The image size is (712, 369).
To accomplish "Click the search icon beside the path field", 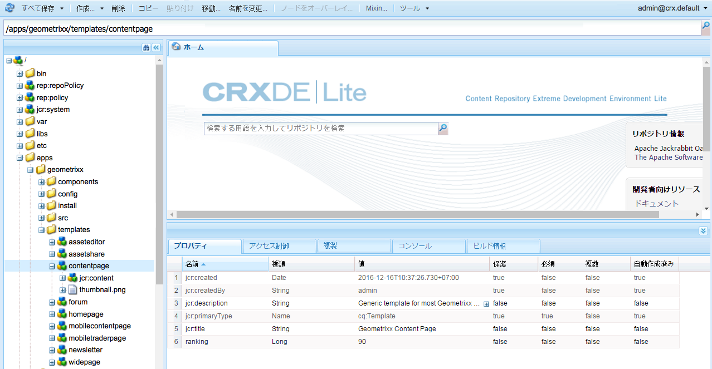I will pyautogui.click(x=706, y=26).
